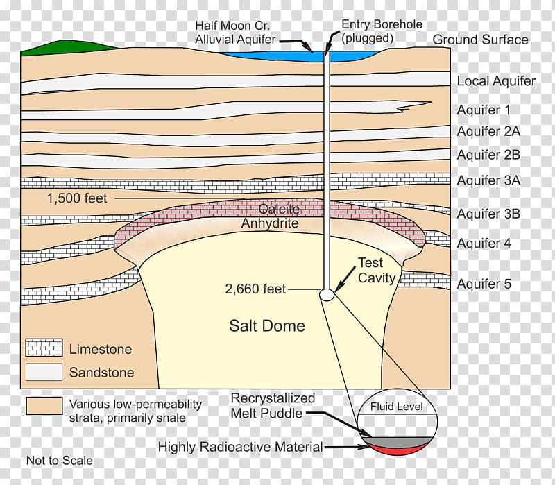Click the gray melt puddle layer in inset
The image size is (555, 485).
tap(398, 441)
